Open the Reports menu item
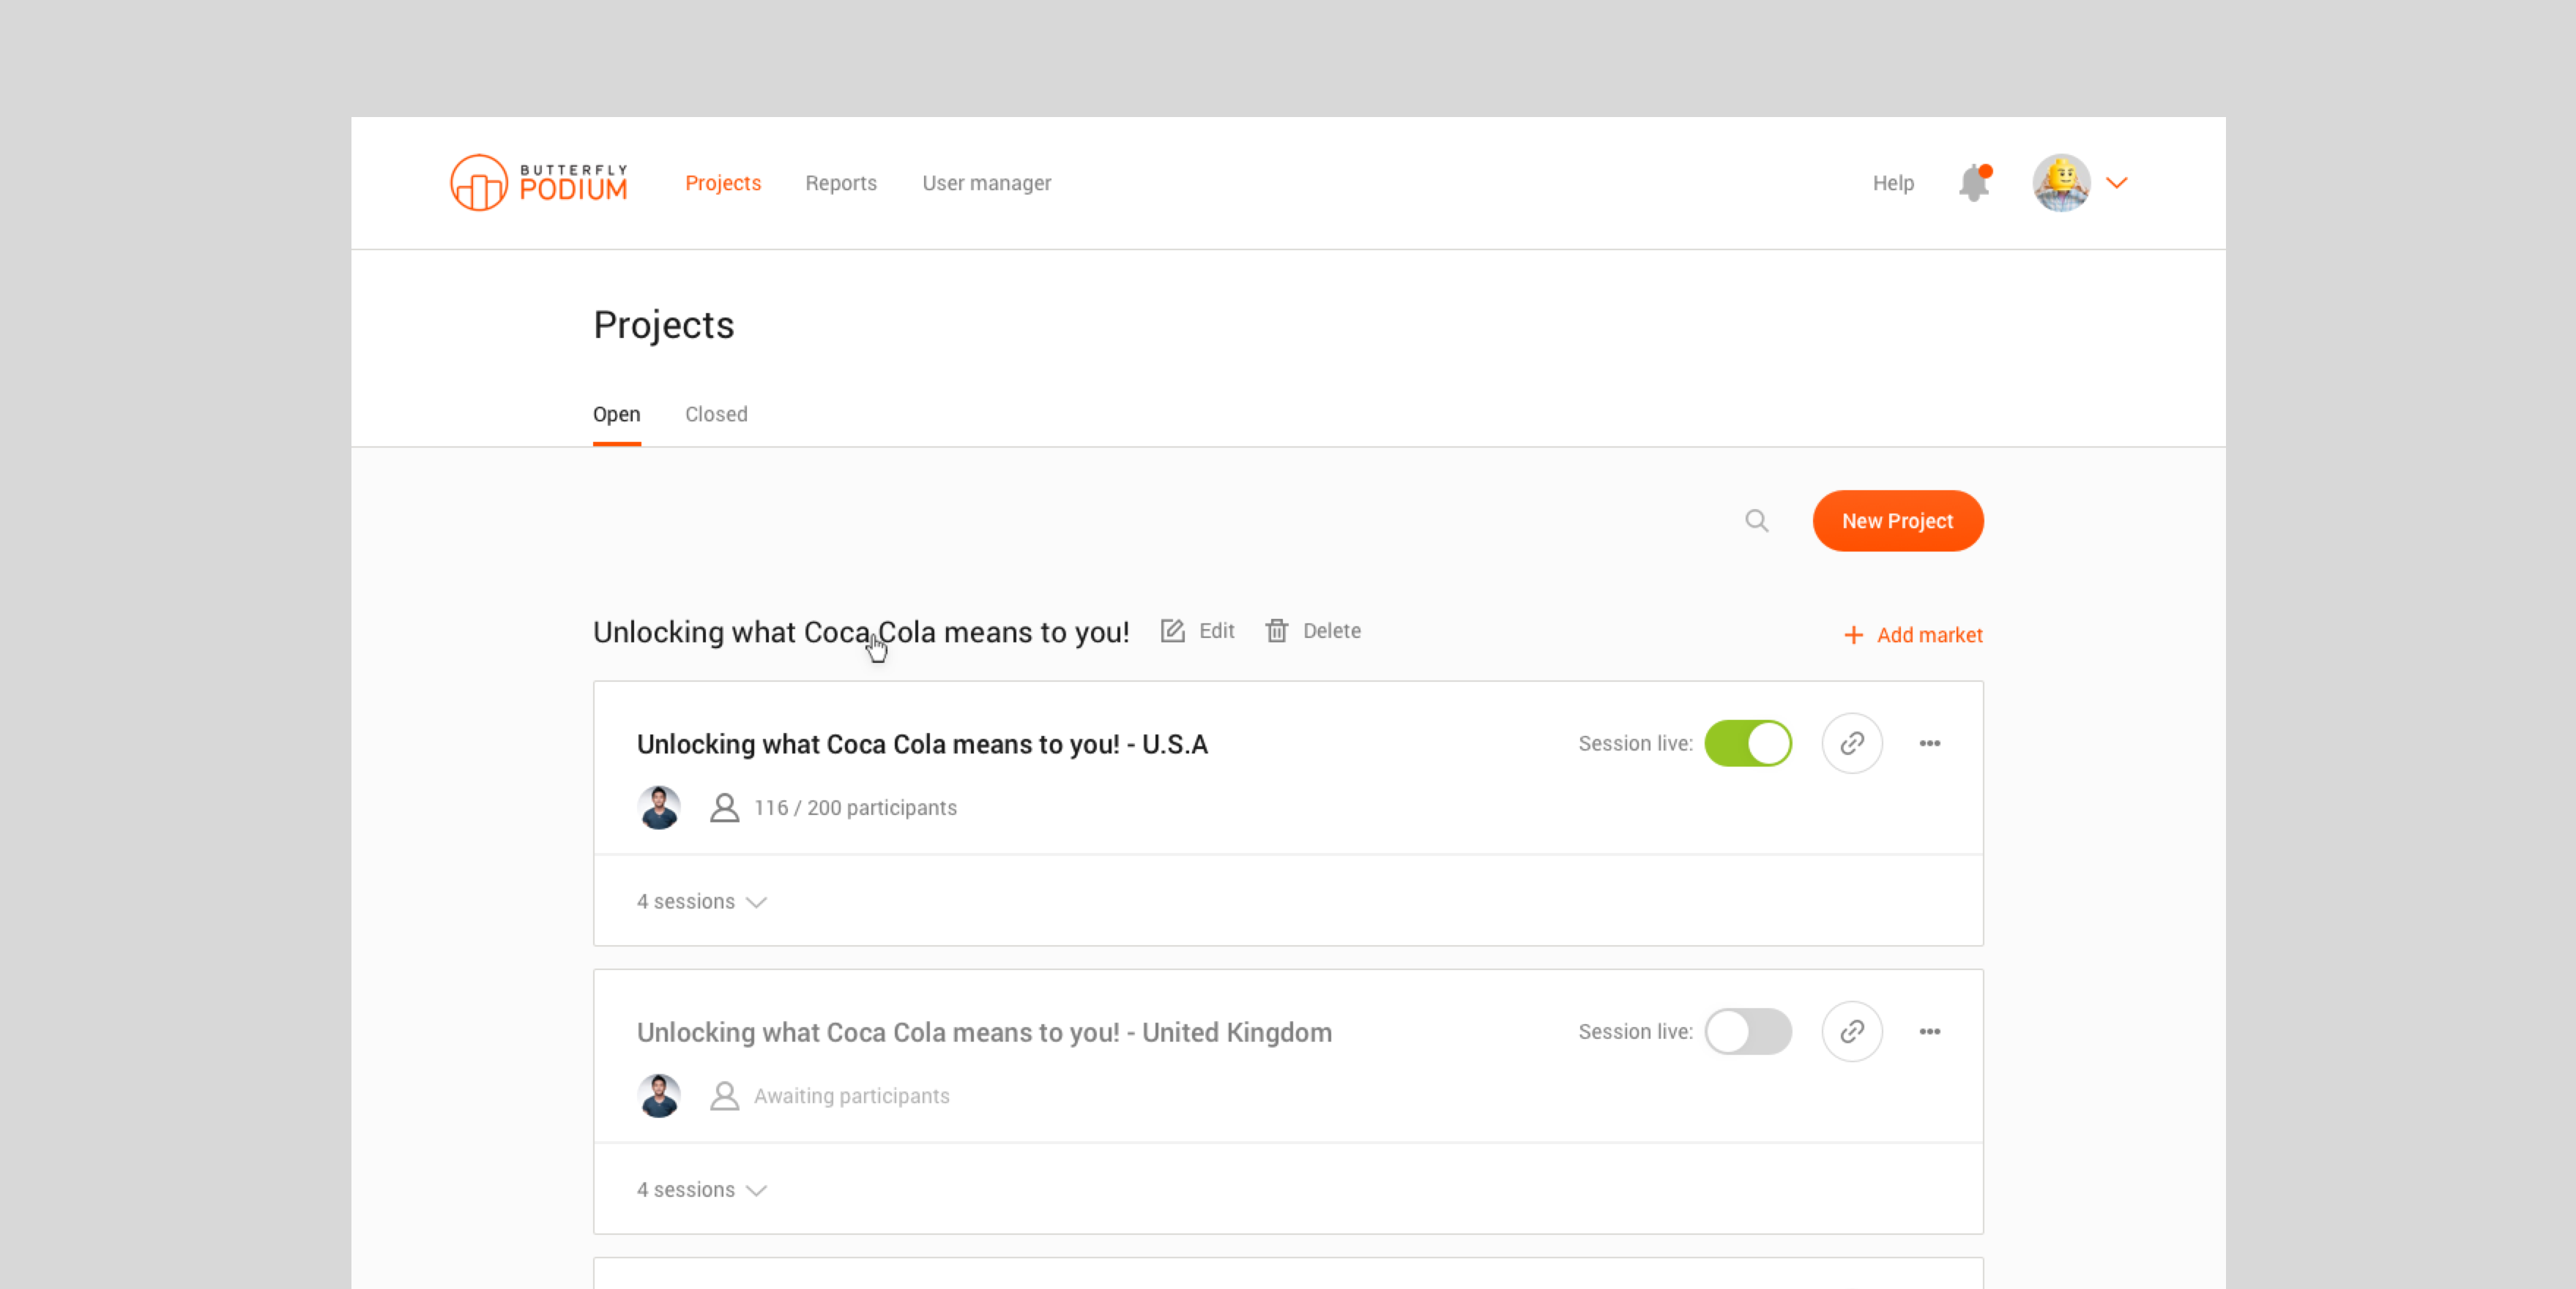This screenshot has width=2576, height=1289. (841, 183)
